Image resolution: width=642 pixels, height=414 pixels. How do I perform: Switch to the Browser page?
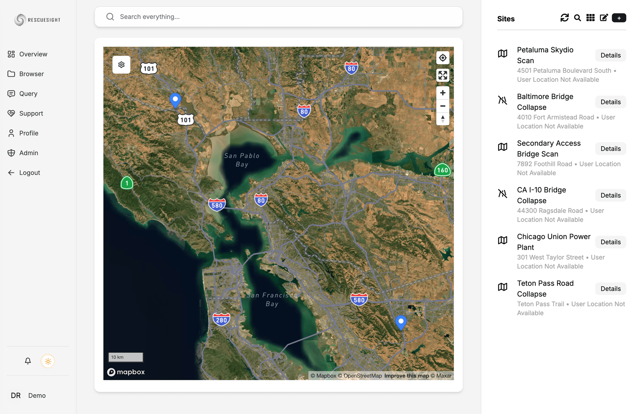31,74
